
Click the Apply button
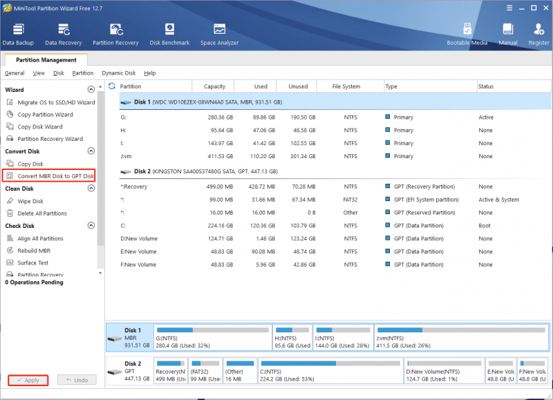click(28, 380)
